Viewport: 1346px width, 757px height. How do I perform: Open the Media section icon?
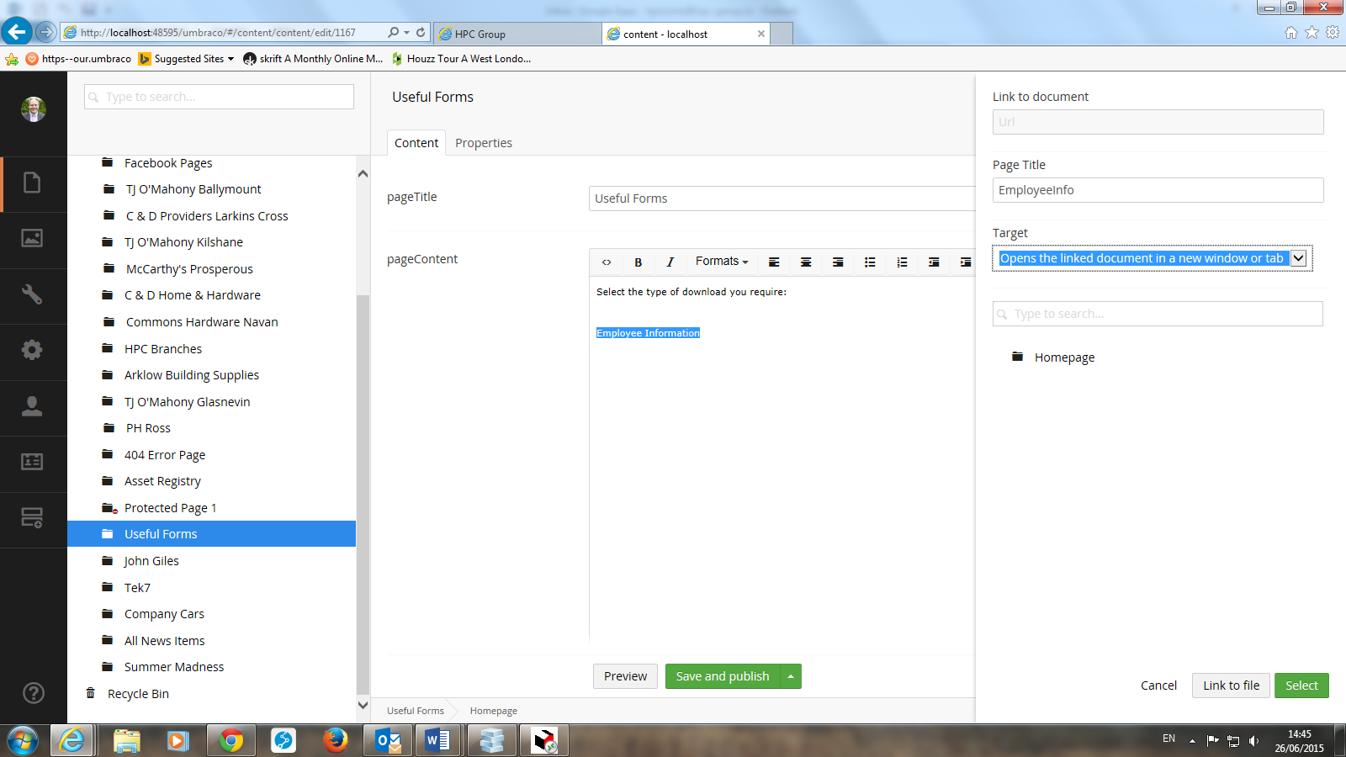tap(32, 238)
